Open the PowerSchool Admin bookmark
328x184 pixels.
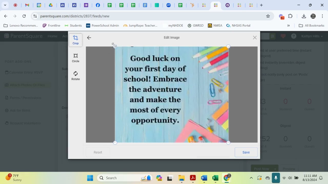click(x=102, y=26)
